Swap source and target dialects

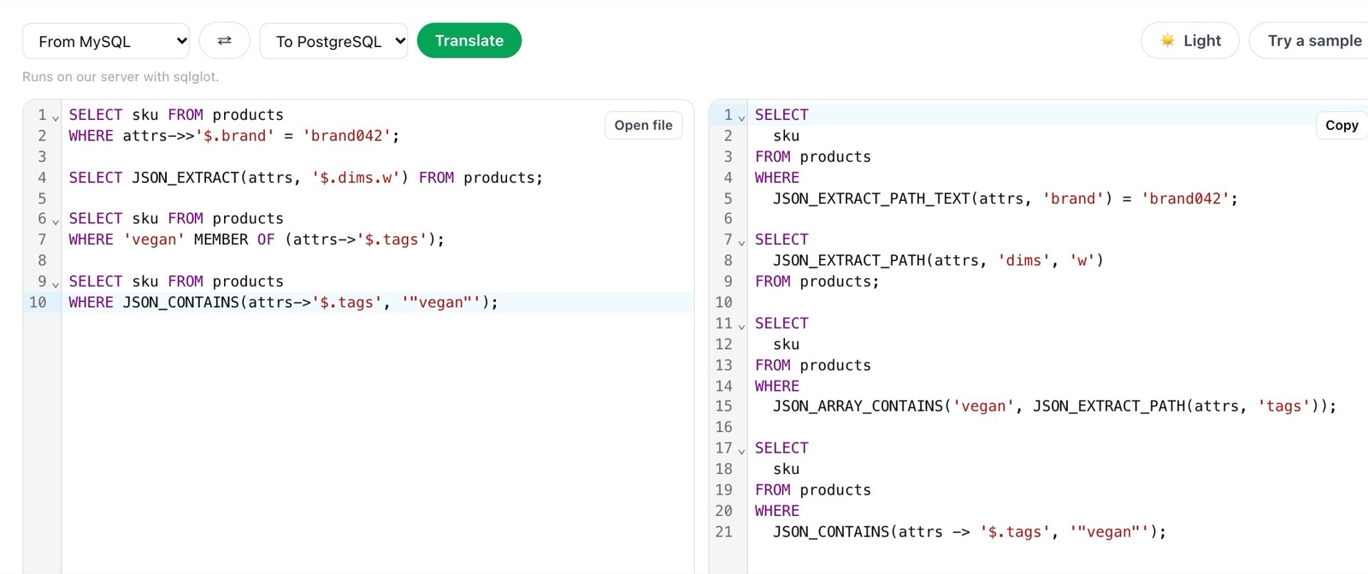224,40
